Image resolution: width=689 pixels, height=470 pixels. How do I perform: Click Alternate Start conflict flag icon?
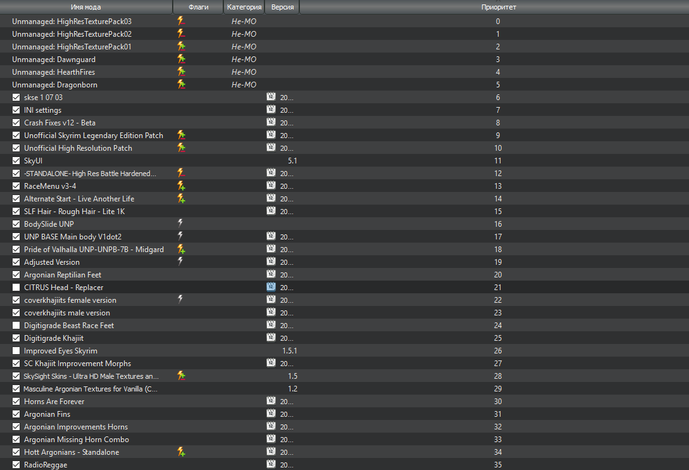[180, 198]
